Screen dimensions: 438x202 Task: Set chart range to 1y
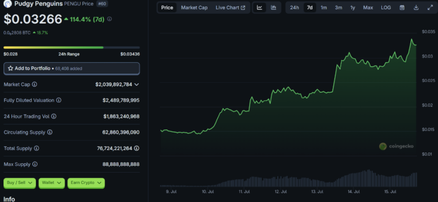[x=353, y=8]
